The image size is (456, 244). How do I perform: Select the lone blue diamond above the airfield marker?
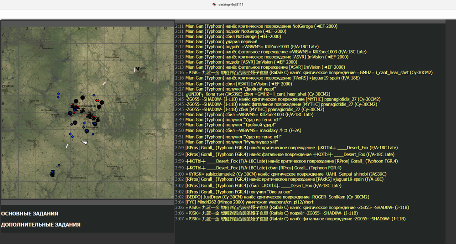click(x=58, y=165)
